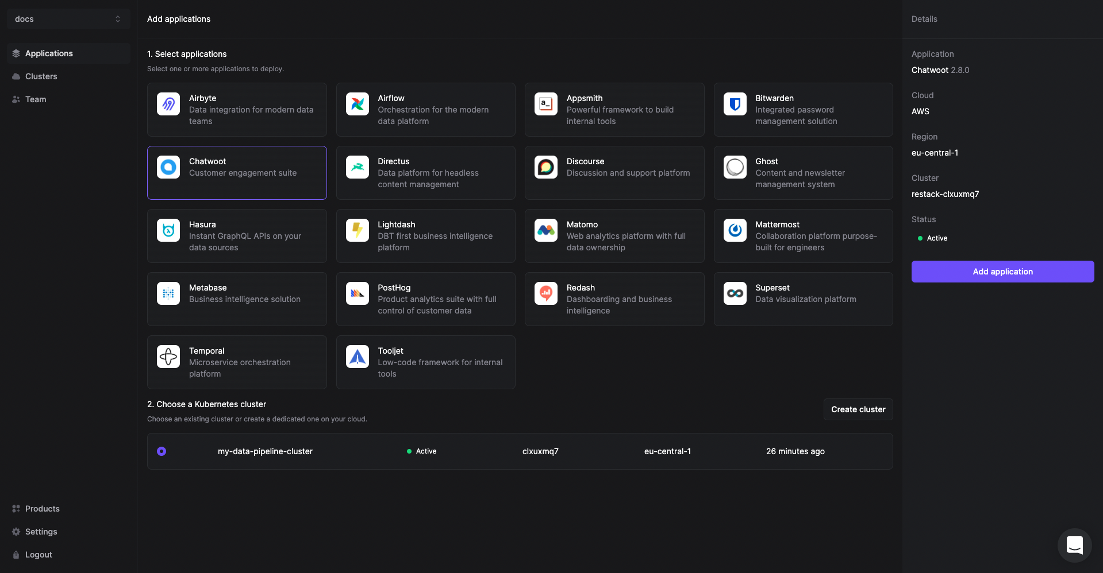Viewport: 1103px width, 573px height.
Task: Select the Appsmith card title
Action: coord(585,98)
